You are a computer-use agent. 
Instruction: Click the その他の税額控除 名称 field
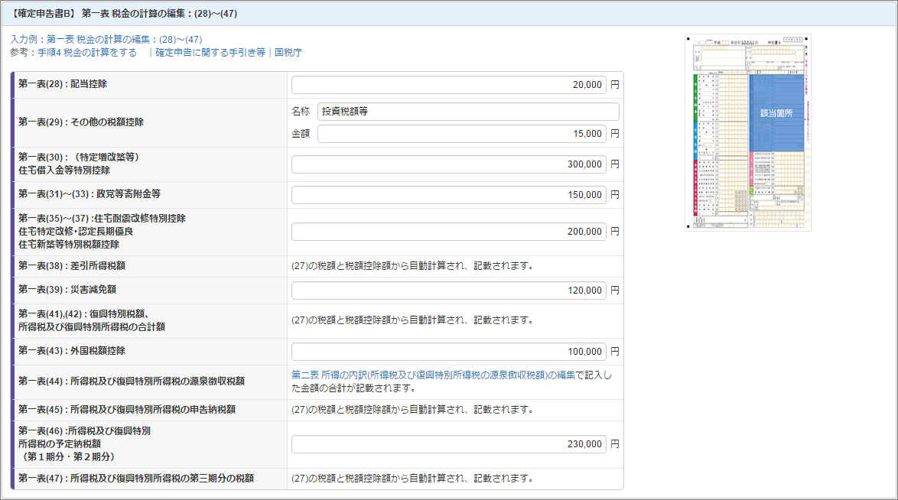pos(468,112)
